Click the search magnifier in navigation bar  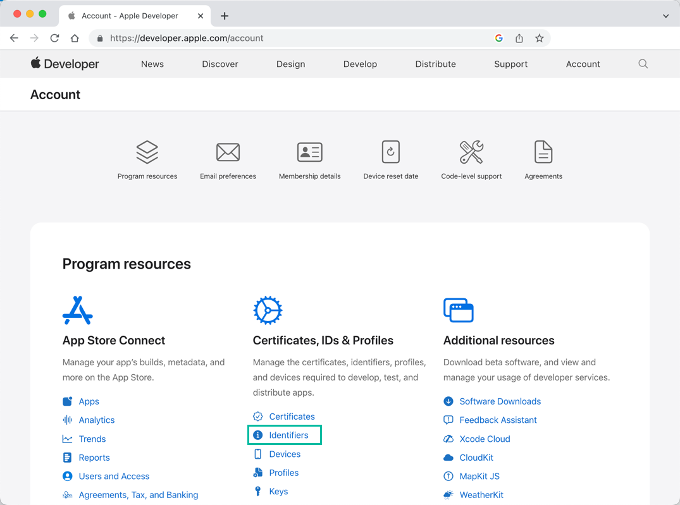[643, 64]
